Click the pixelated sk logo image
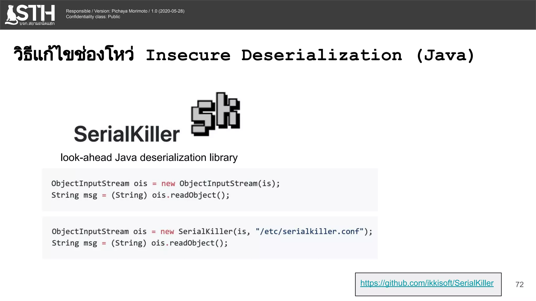The height and width of the screenshot is (301, 536). pos(215,114)
